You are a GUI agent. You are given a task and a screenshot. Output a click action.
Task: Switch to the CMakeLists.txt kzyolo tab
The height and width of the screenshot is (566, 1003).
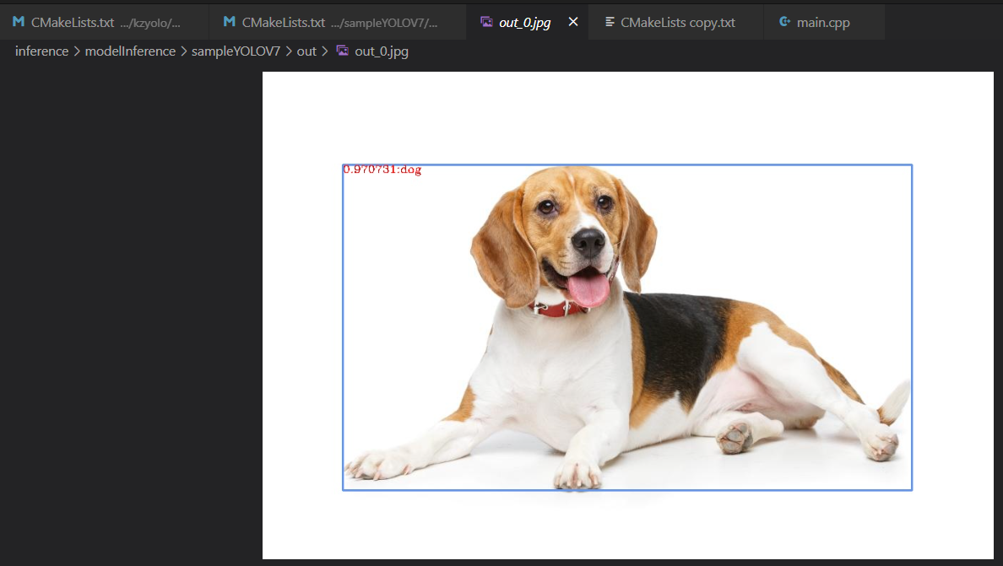104,23
